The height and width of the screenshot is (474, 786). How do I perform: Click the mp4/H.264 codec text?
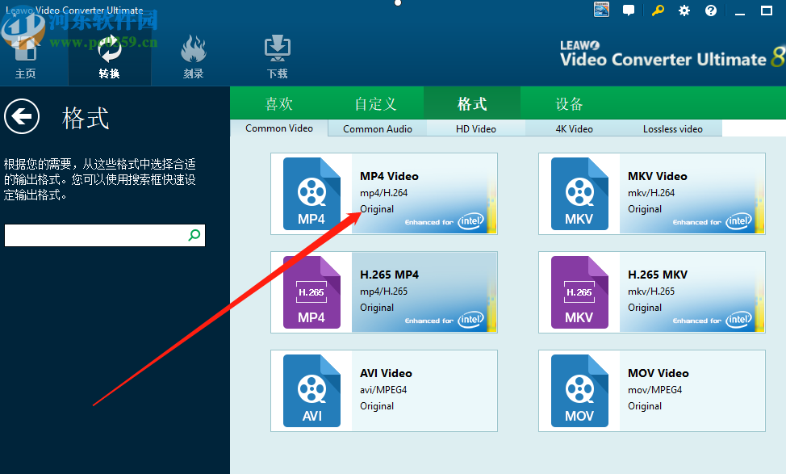pyautogui.click(x=383, y=193)
